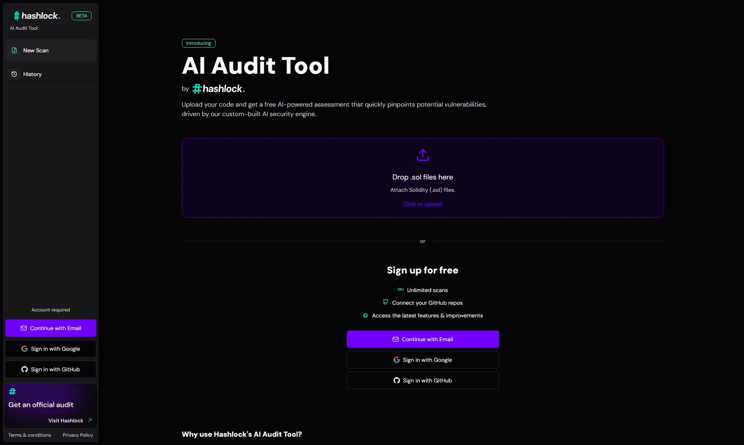Viewport: 744px width, 445px height.
Task: Click the envelope icon in the main email button
Action: [396, 339]
